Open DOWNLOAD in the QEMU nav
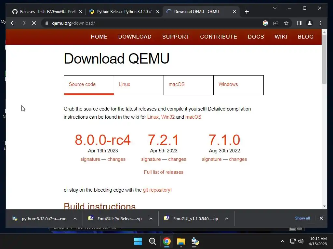Image resolution: width=333 pixels, height=249 pixels. pyautogui.click(x=135, y=37)
